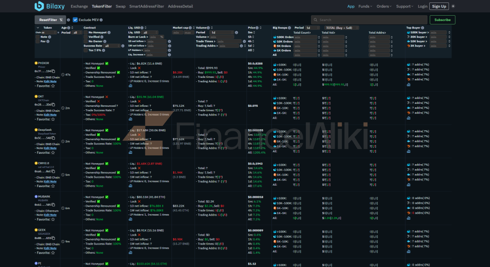Favorite the OKT token star
Image resolution: width=490 pixels, height=267 pixels.
pos(53,119)
